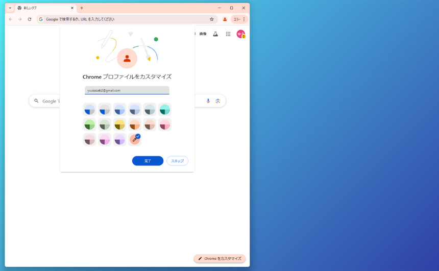
Task: Open the エラー Chrome menu
Action: [239, 19]
